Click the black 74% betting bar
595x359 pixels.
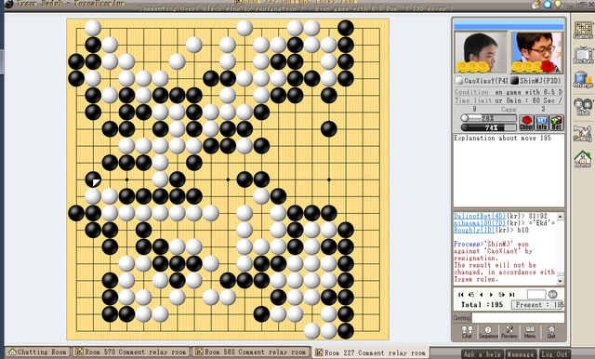(x=488, y=127)
